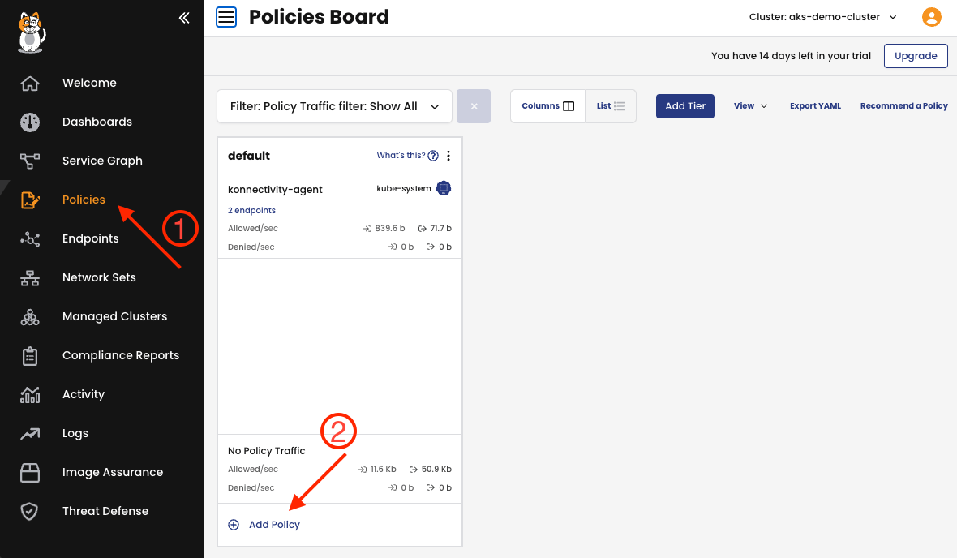The width and height of the screenshot is (957, 558).
Task: Click Export YAML
Action: [815, 106]
